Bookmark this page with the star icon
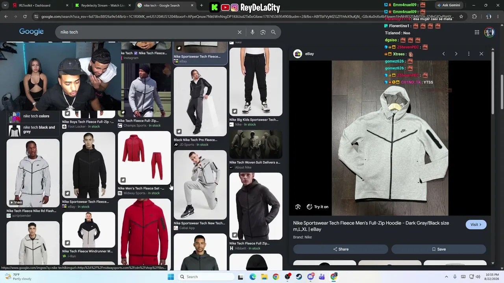This screenshot has height=283, width=504. [x=461, y=17]
